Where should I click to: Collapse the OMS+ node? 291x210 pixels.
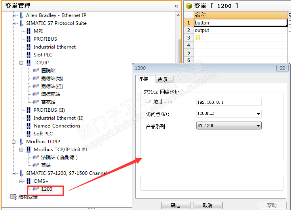pyautogui.click(x=21, y=181)
